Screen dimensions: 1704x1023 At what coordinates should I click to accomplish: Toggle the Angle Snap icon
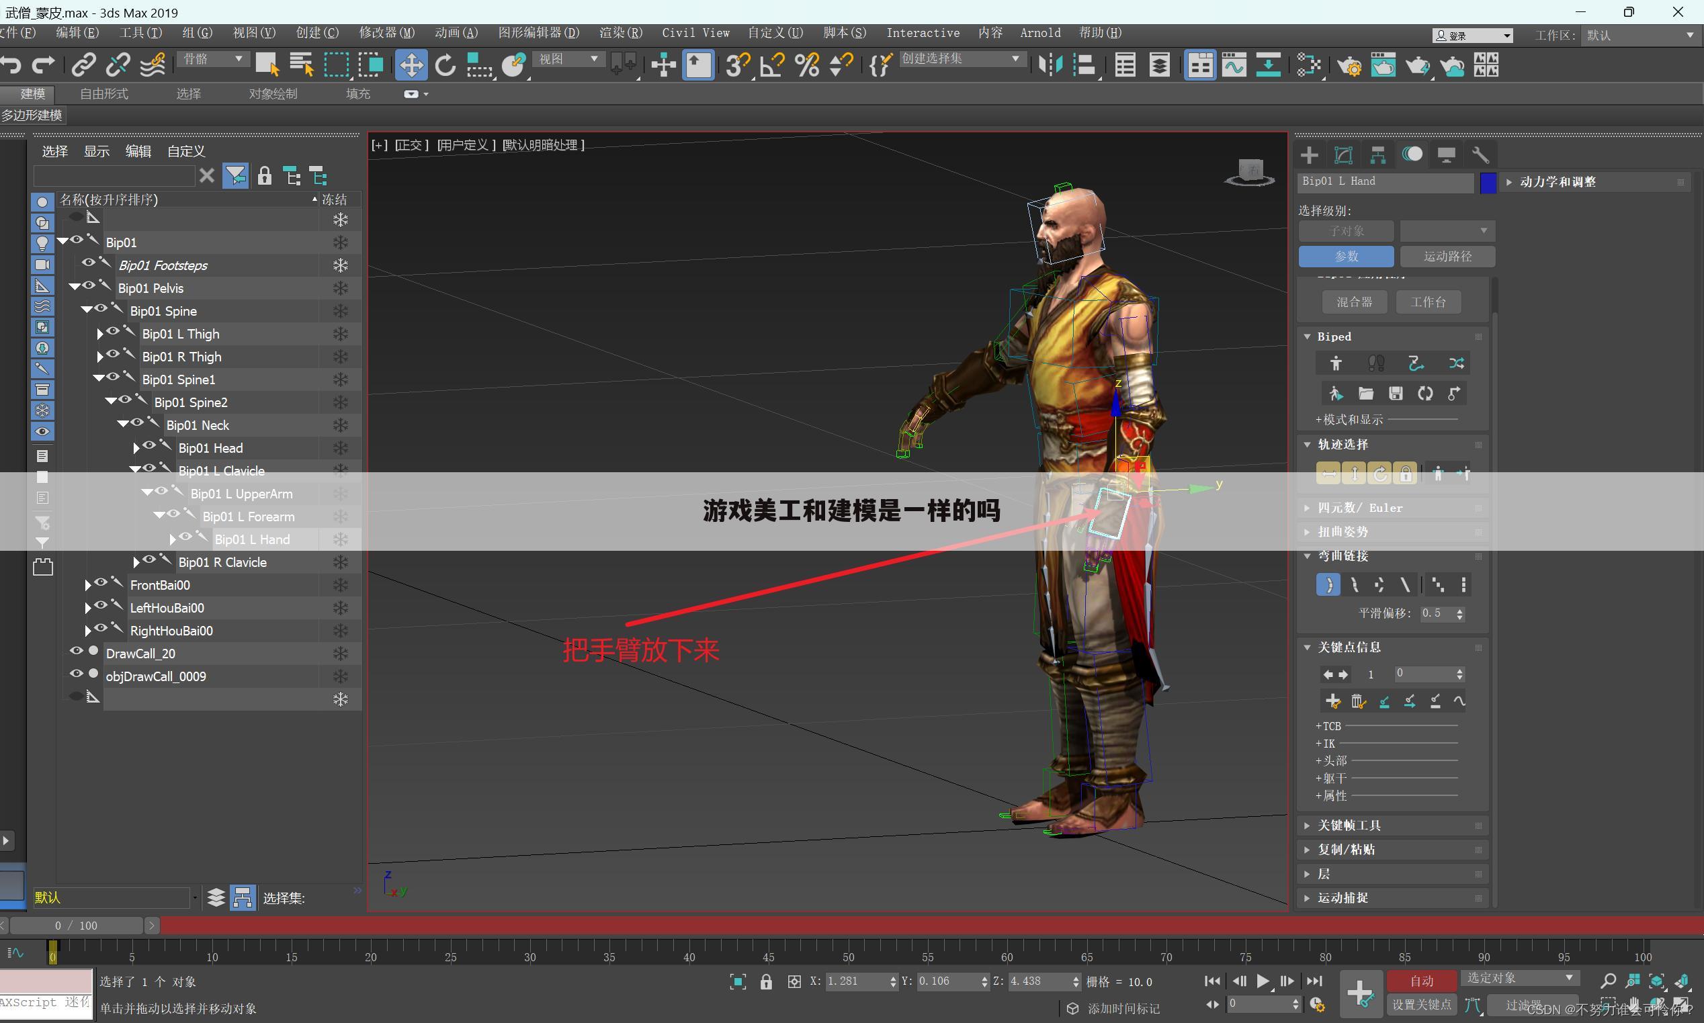click(x=772, y=65)
